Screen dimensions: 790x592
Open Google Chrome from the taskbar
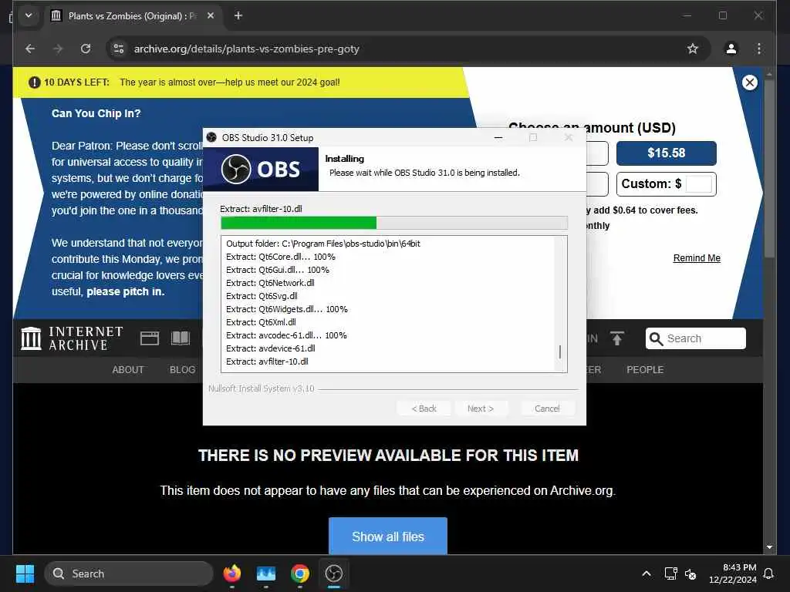click(x=300, y=573)
